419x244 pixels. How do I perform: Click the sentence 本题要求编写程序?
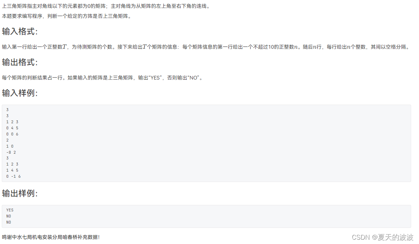coord(67,16)
